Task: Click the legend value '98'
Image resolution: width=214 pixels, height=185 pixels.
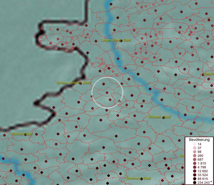Action: [x=200, y=152]
